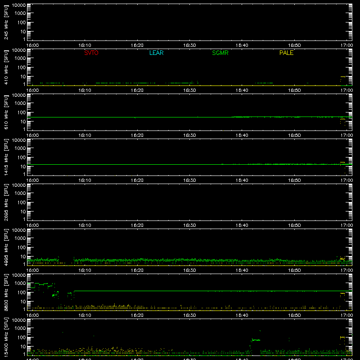
Task: Click the 10000 y-axis value on the 245 MHz plot
Action: 19,5
